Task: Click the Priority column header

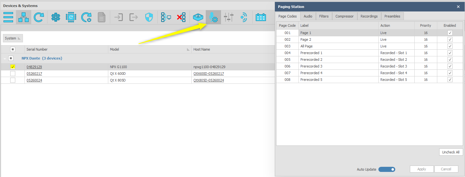Action: coord(426,25)
